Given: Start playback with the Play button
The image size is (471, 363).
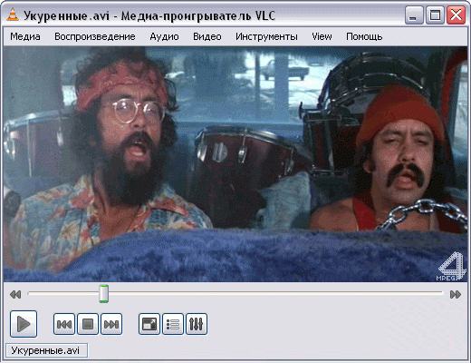Looking at the screenshot, I should pyautogui.click(x=24, y=324).
